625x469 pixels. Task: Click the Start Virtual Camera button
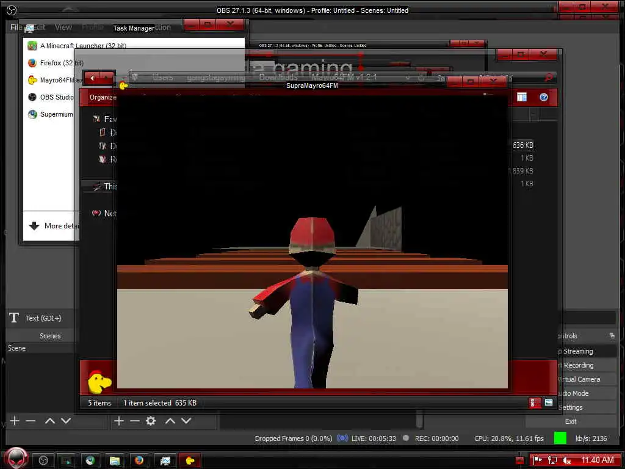587,379
